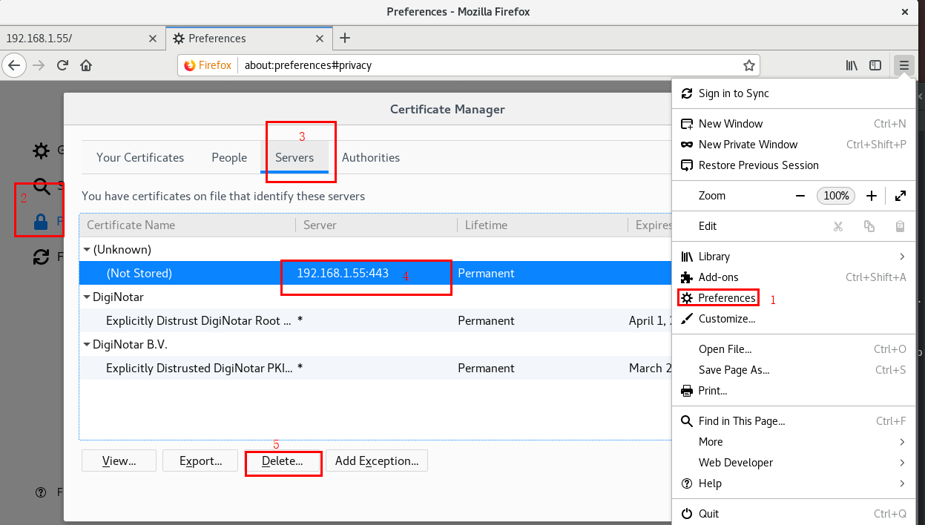Select Explicitly Distrusted DigiNotar PKI row
Screen dimensions: 925x525
pyautogui.click(x=376, y=368)
